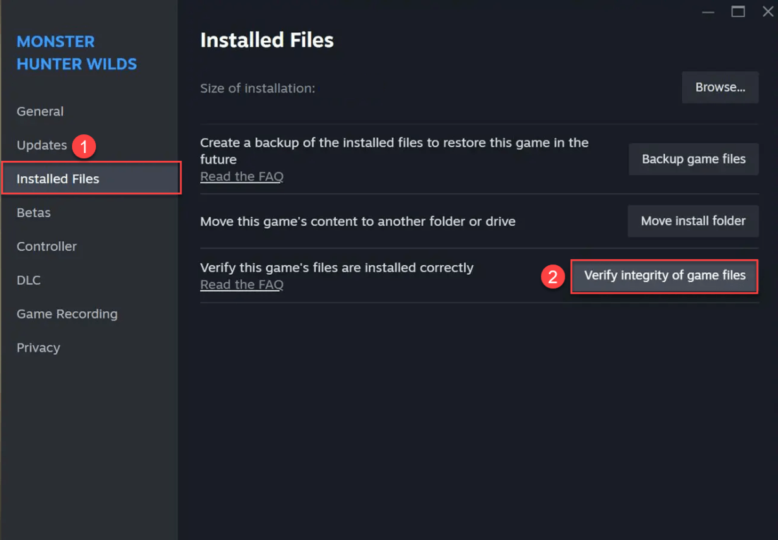Click the Installed Files page heading
Image resolution: width=778 pixels, height=540 pixels.
(267, 40)
